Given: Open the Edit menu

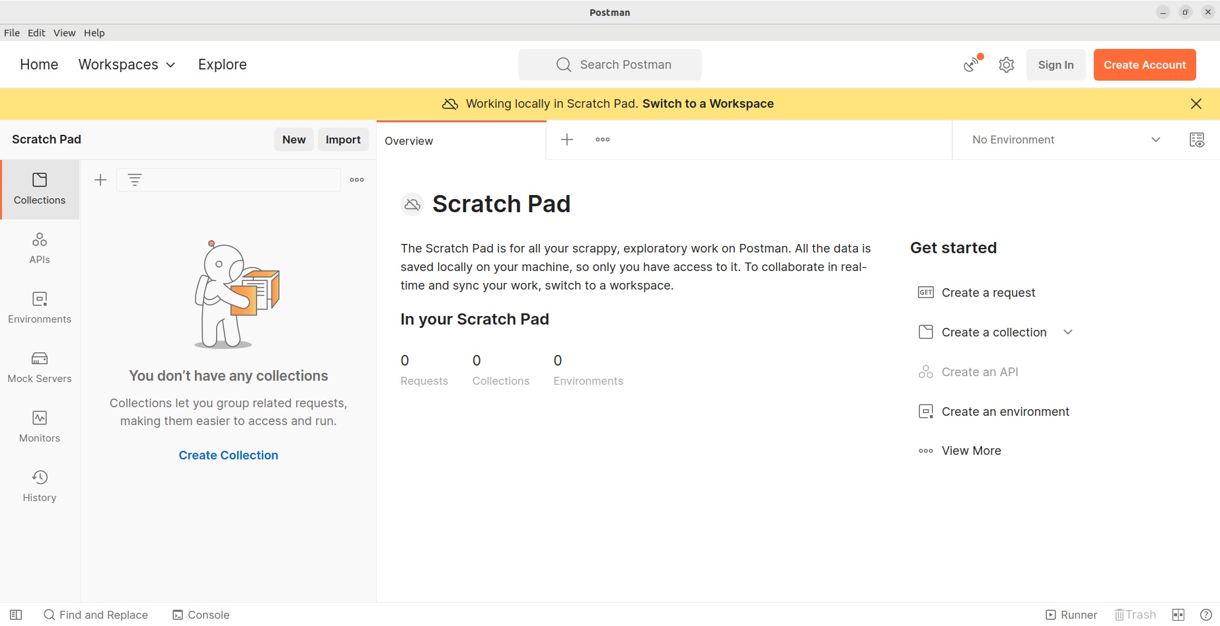Looking at the screenshot, I should click(x=36, y=33).
